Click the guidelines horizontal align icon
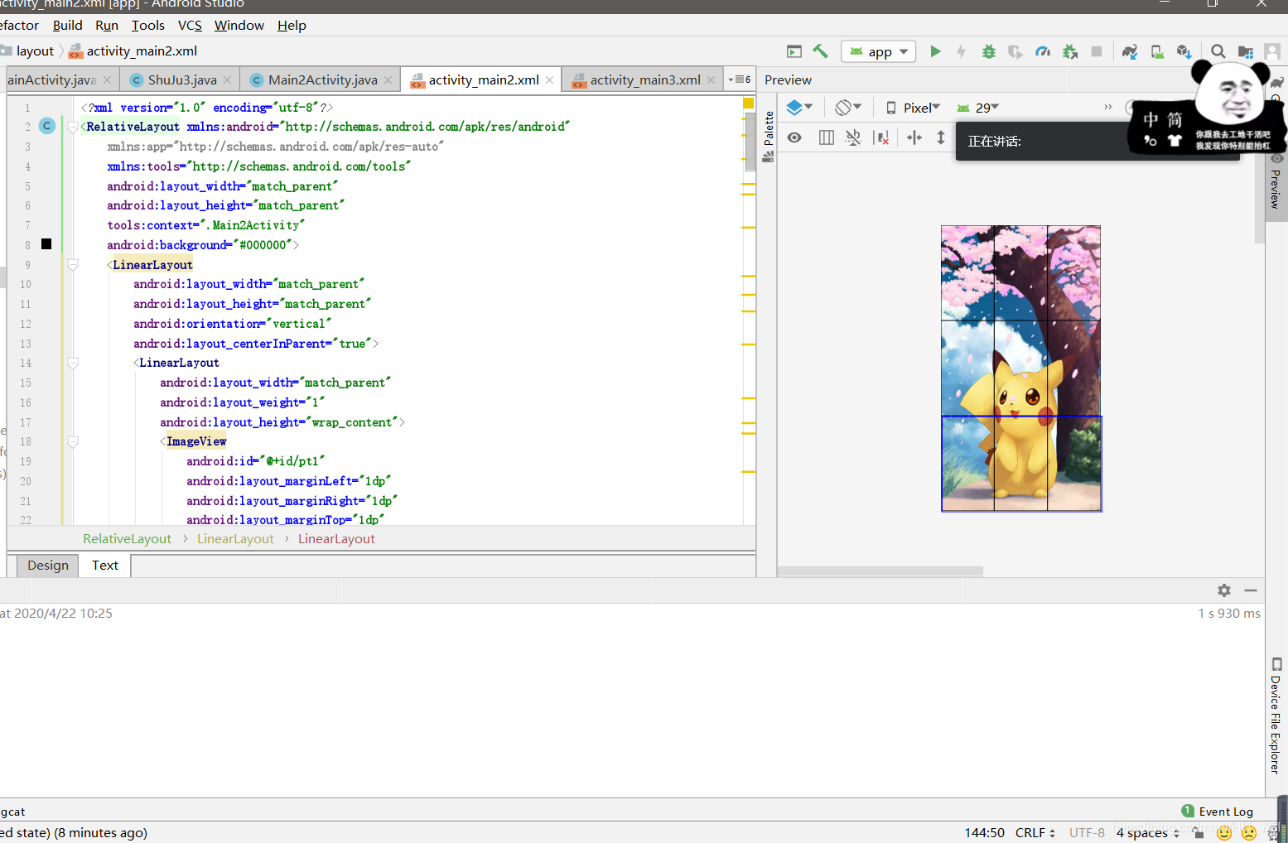The width and height of the screenshot is (1288, 843). [914, 137]
